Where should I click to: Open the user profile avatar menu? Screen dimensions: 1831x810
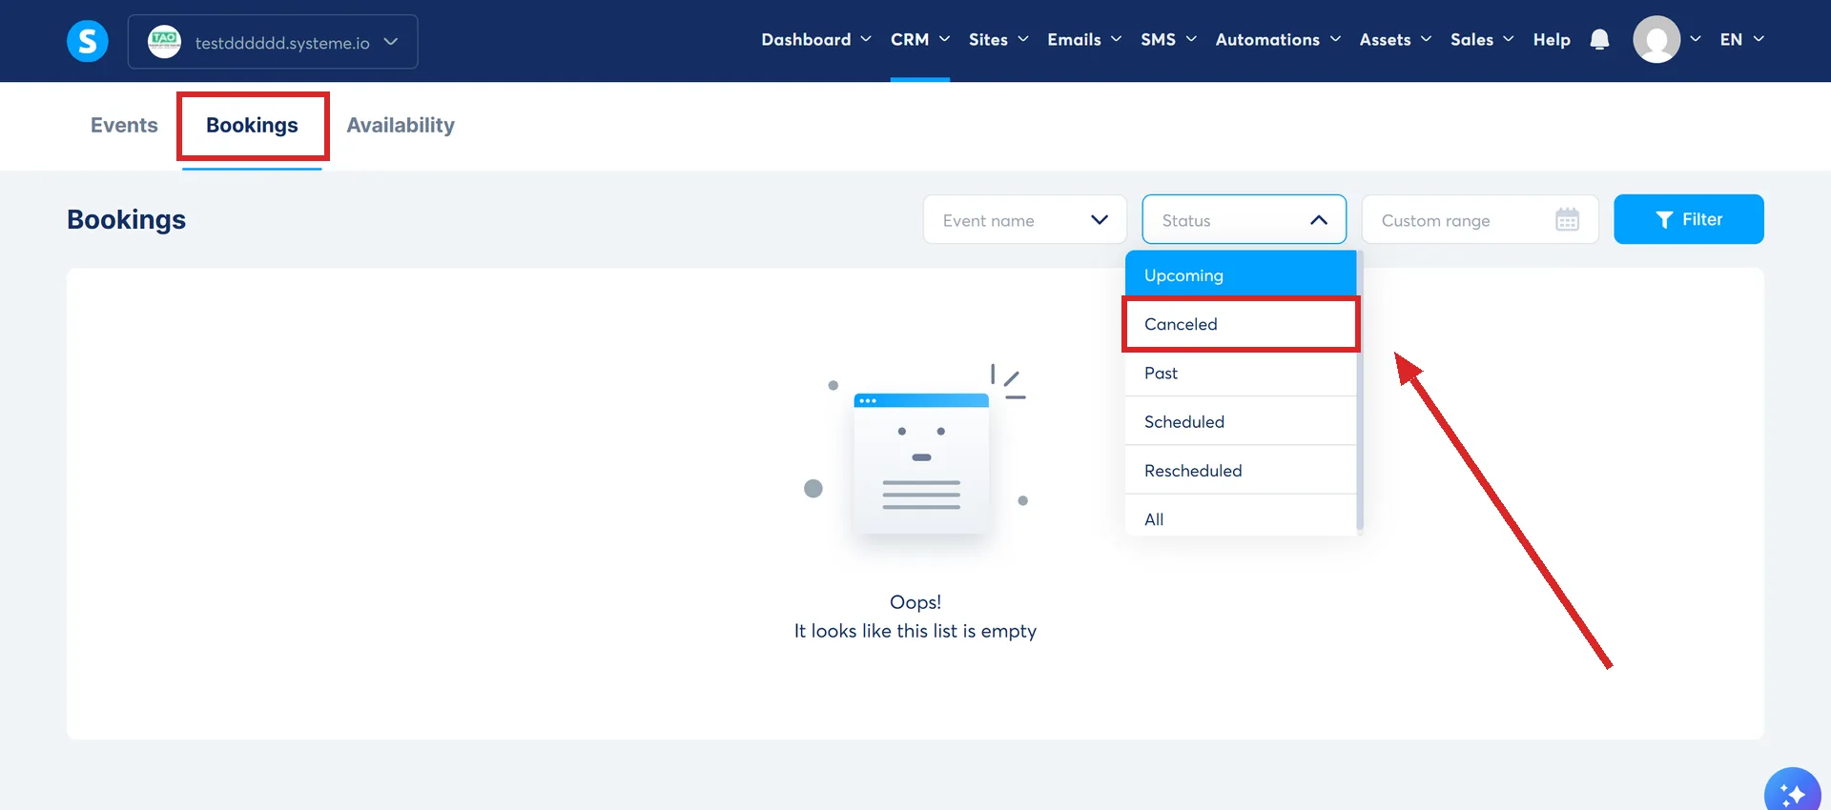tap(1656, 39)
